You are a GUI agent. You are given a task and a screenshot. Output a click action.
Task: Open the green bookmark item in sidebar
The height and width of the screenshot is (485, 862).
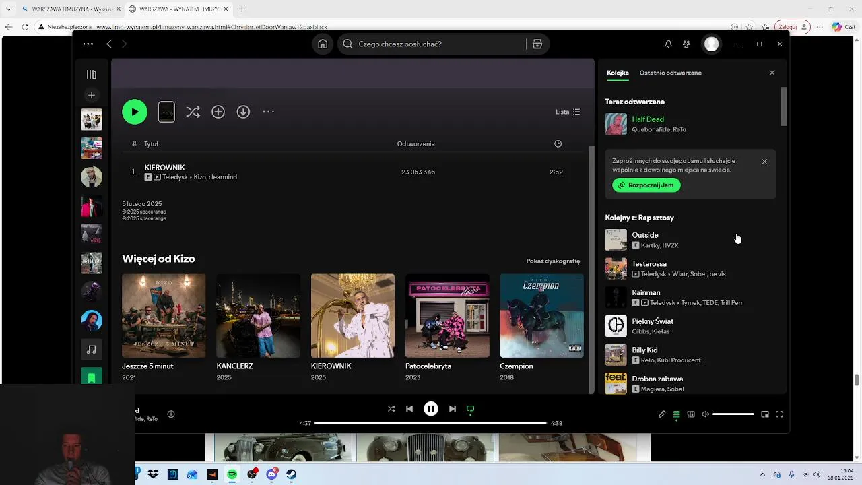[92, 377]
